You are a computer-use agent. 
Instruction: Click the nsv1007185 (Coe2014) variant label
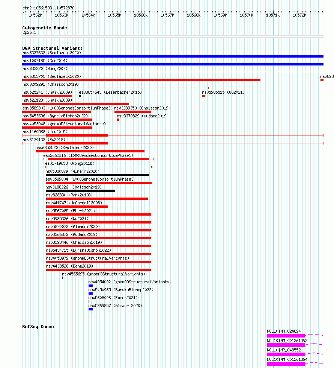[x=45, y=61]
